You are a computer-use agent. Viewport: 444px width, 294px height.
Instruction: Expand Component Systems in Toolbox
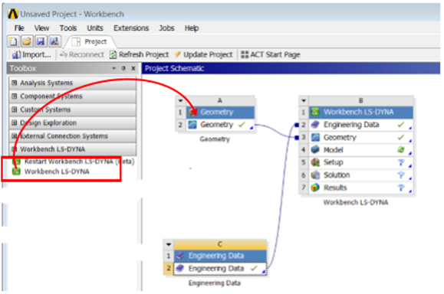coord(14,96)
